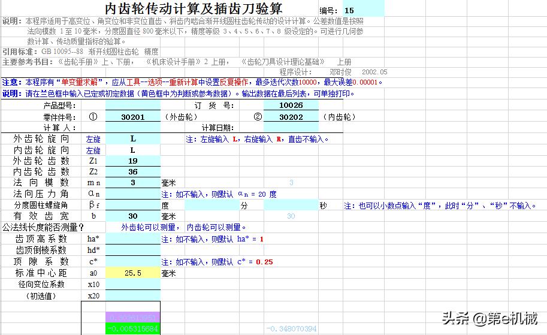Select the green cell -0.005315884

tap(133, 329)
